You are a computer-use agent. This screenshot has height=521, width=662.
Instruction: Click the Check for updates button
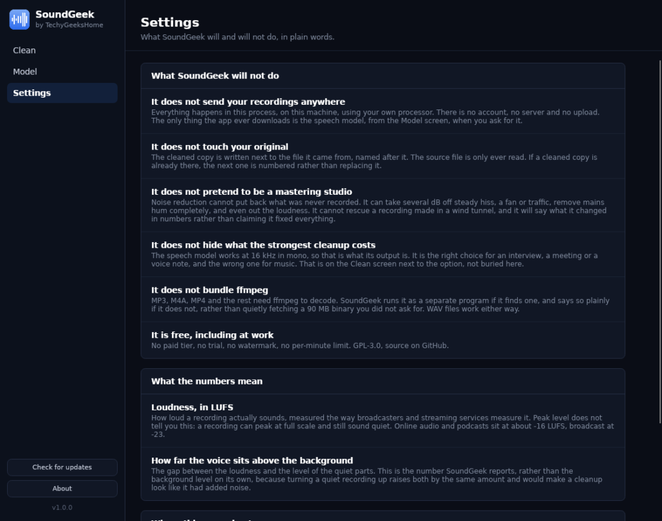coord(62,467)
